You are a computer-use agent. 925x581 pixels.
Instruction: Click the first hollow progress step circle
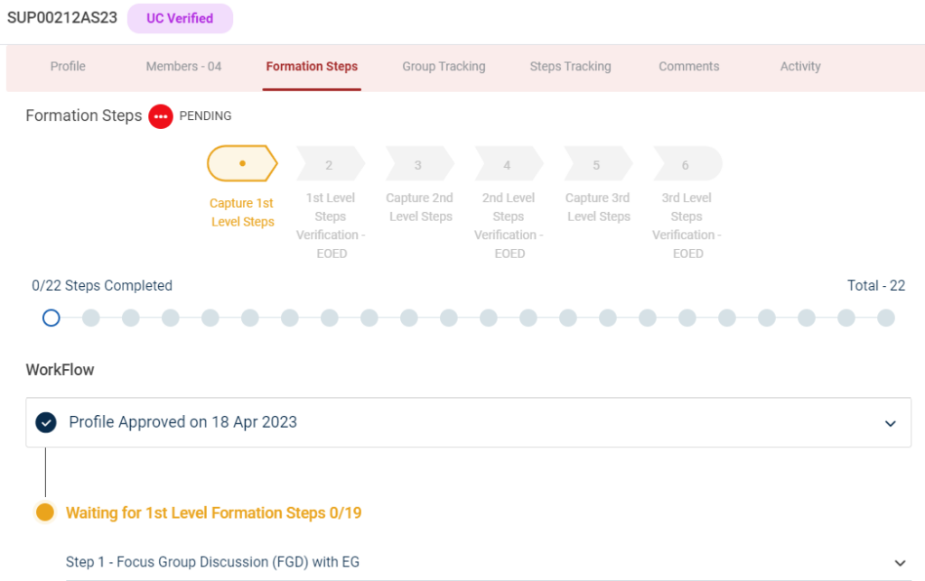tap(51, 318)
